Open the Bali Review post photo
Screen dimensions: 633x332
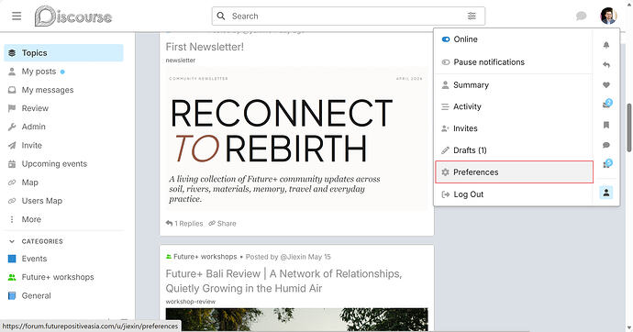[x=296, y=319]
